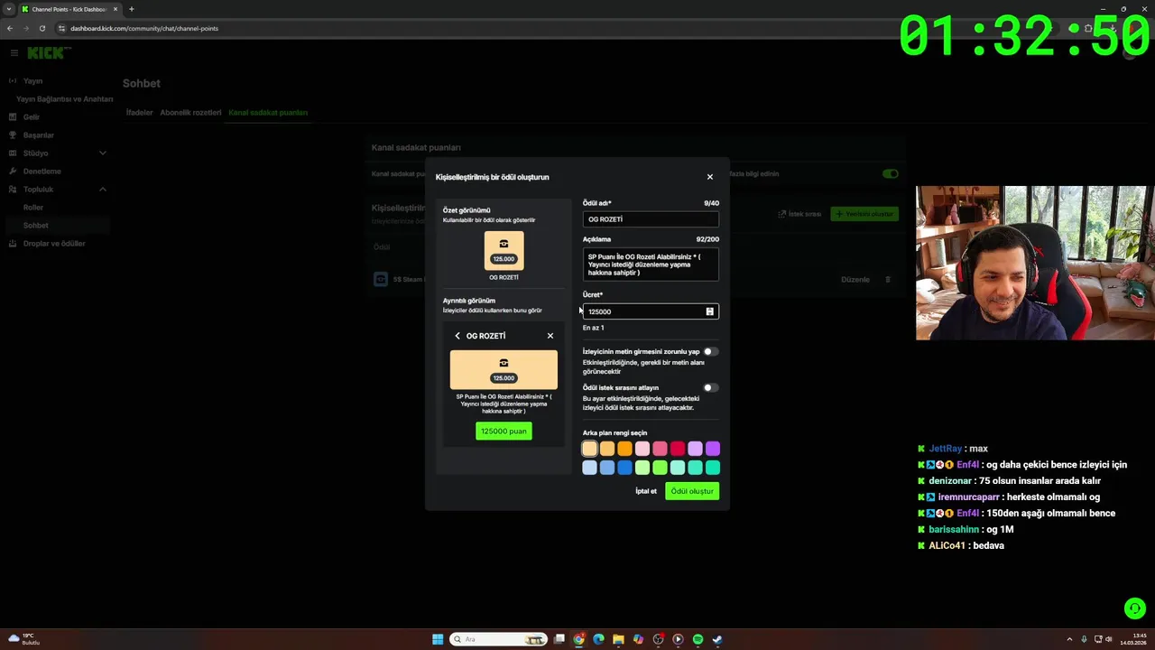This screenshot has height=650, width=1155.
Task: Open a new browser tab
Action: pyautogui.click(x=131, y=9)
